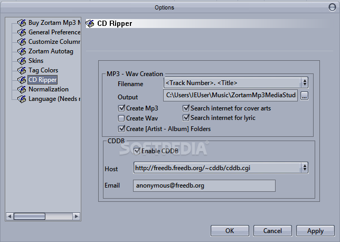The height and width of the screenshot is (242, 340).
Task: Click the icon beside Normalization
Action: click(x=22, y=89)
